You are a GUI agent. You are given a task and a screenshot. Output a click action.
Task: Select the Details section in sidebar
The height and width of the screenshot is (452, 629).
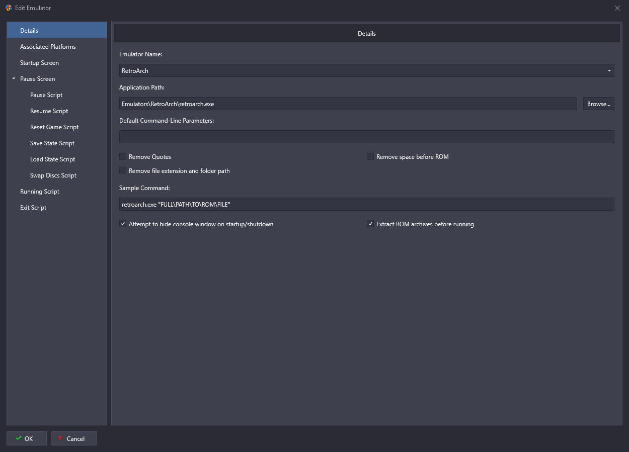[x=57, y=31]
